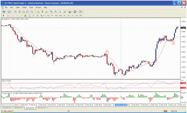Select the Arrows objects tool

click(42, 16)
